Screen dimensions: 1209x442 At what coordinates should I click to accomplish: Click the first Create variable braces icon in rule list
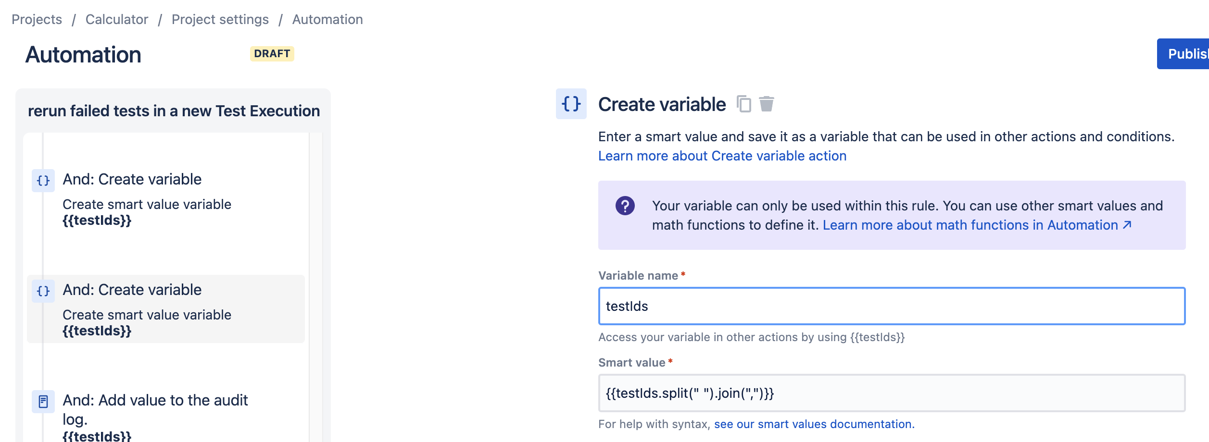[x=43, y=181]
